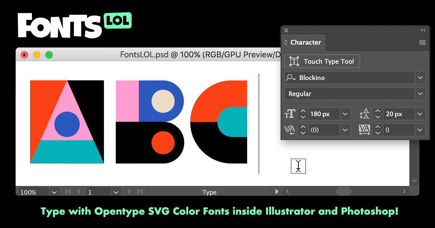This screenshot has width=435, height=228.
Task: Close the Character panel with the X
Action: click(286, 31)
